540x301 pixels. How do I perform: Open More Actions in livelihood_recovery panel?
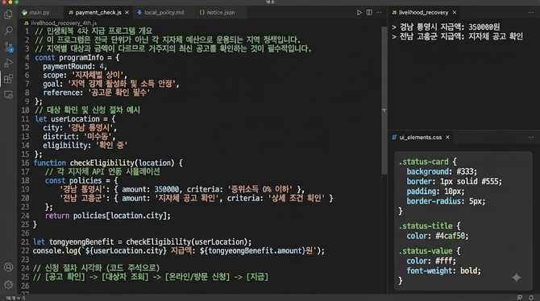531,12
